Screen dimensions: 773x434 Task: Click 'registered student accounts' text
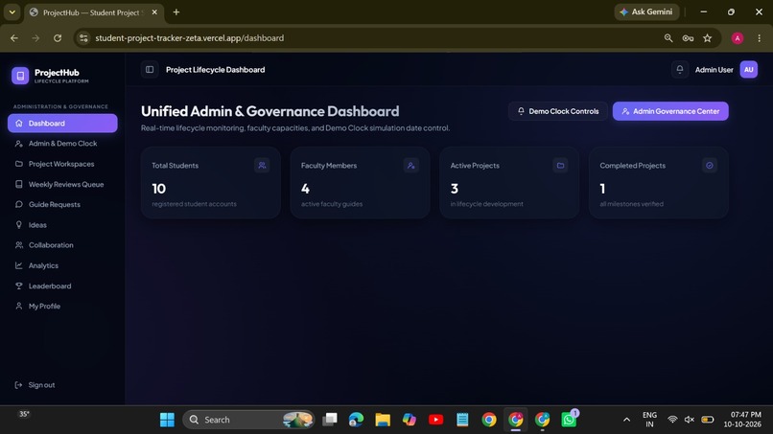point(195,204)
